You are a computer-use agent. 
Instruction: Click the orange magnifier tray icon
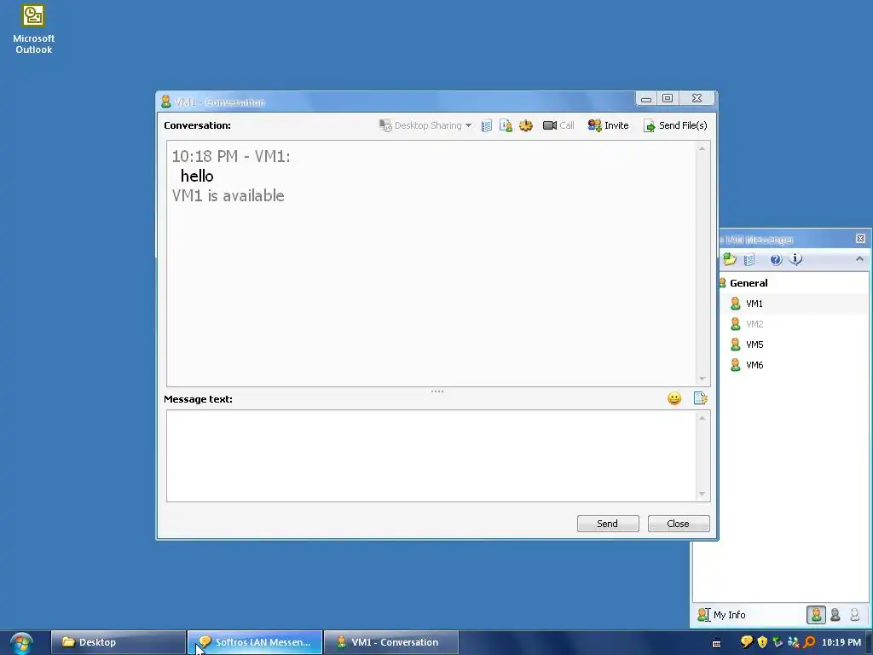tap(810, 642)
